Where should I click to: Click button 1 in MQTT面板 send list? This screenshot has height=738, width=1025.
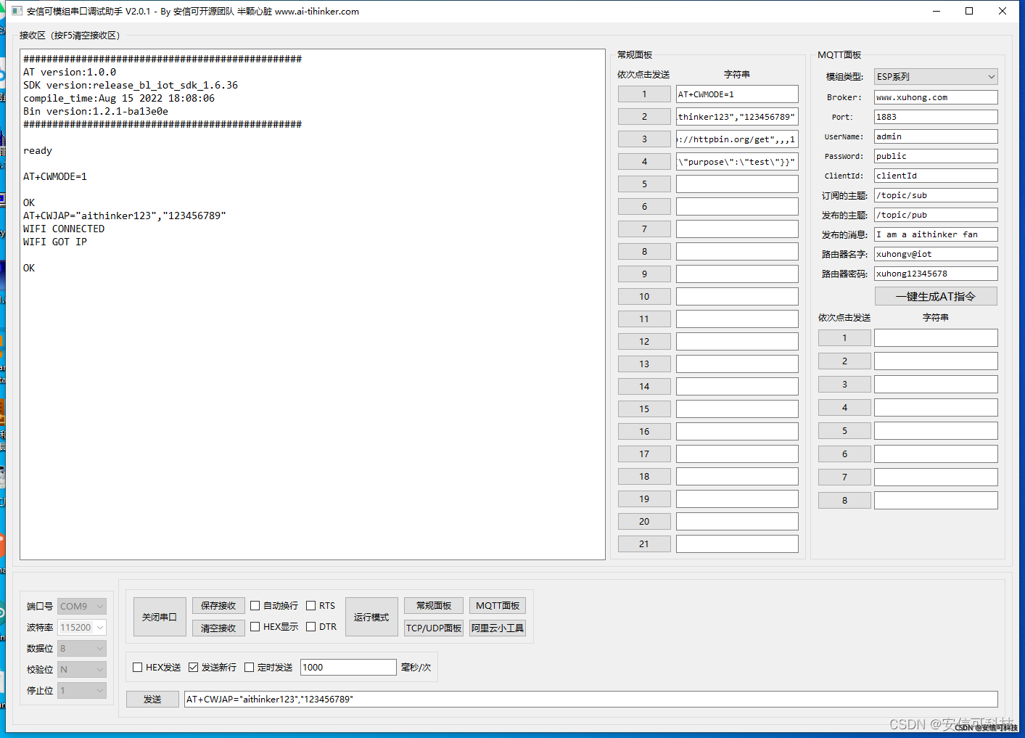pyautogui.click(x=844, y=337)
